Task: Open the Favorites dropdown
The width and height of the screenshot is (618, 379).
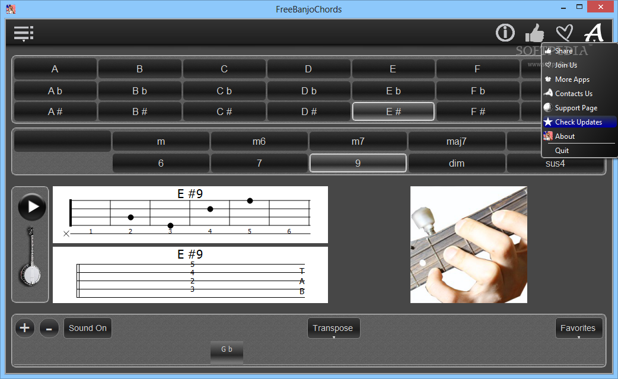Action: (x=579, y=328)
